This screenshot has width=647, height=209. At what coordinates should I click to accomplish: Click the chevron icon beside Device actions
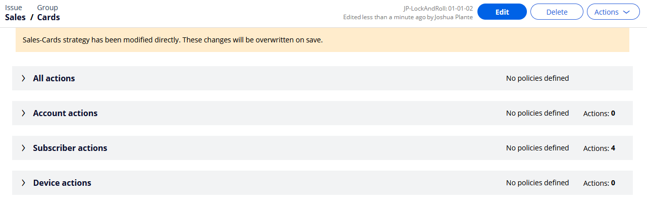(x=23, y=183)
